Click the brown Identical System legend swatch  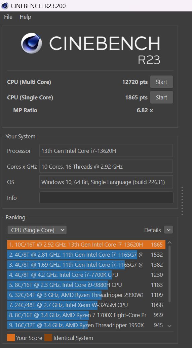click(x=48, y=338)
